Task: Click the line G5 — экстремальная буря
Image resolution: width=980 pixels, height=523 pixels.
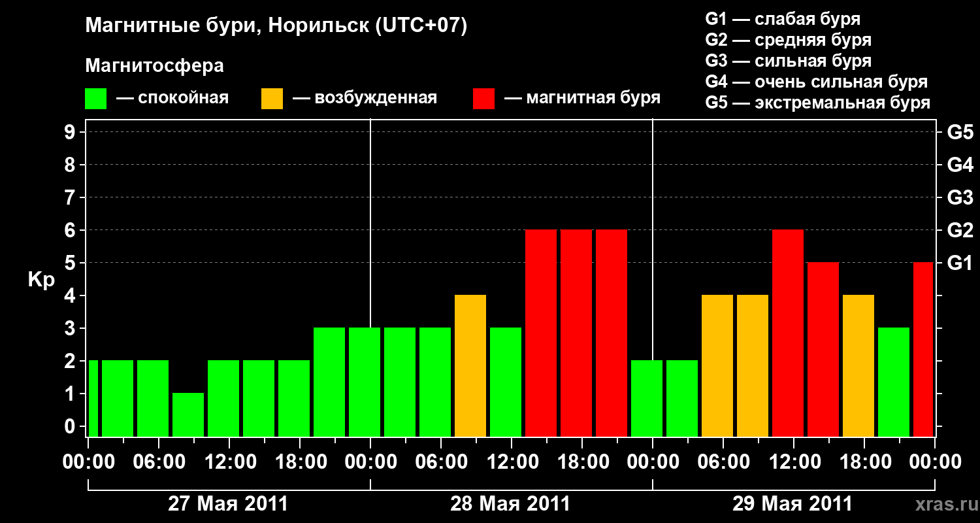Action: point(818,103)
